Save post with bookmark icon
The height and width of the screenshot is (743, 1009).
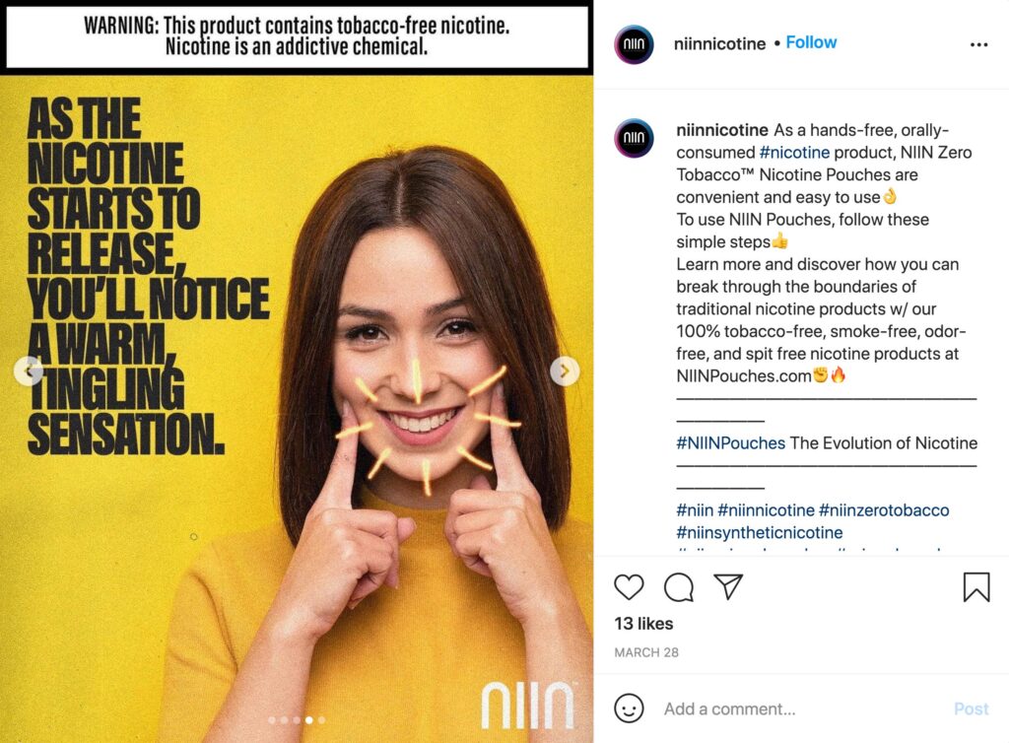pyautogui.click(x=976, y=586)
